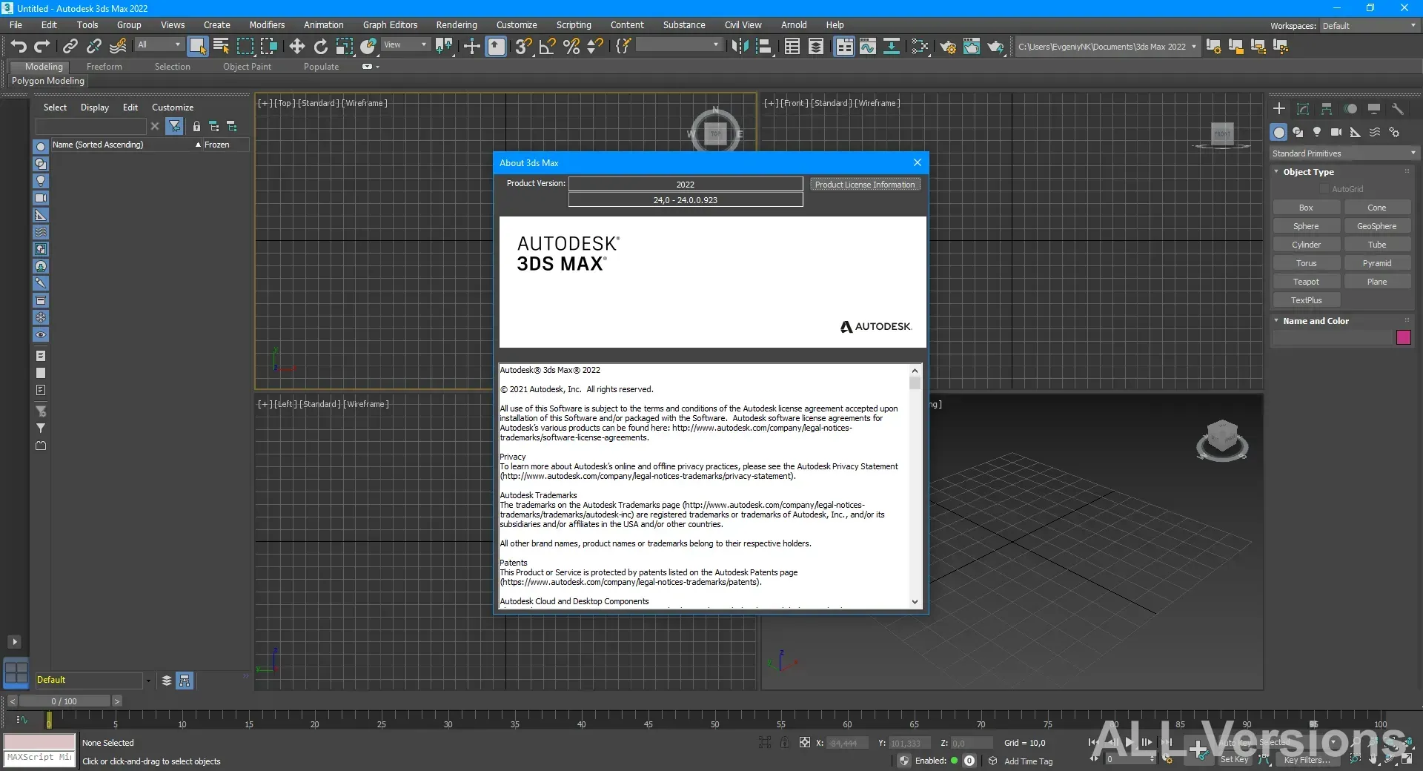
Task: Click the Set Key button
Action: point(1233,759)
